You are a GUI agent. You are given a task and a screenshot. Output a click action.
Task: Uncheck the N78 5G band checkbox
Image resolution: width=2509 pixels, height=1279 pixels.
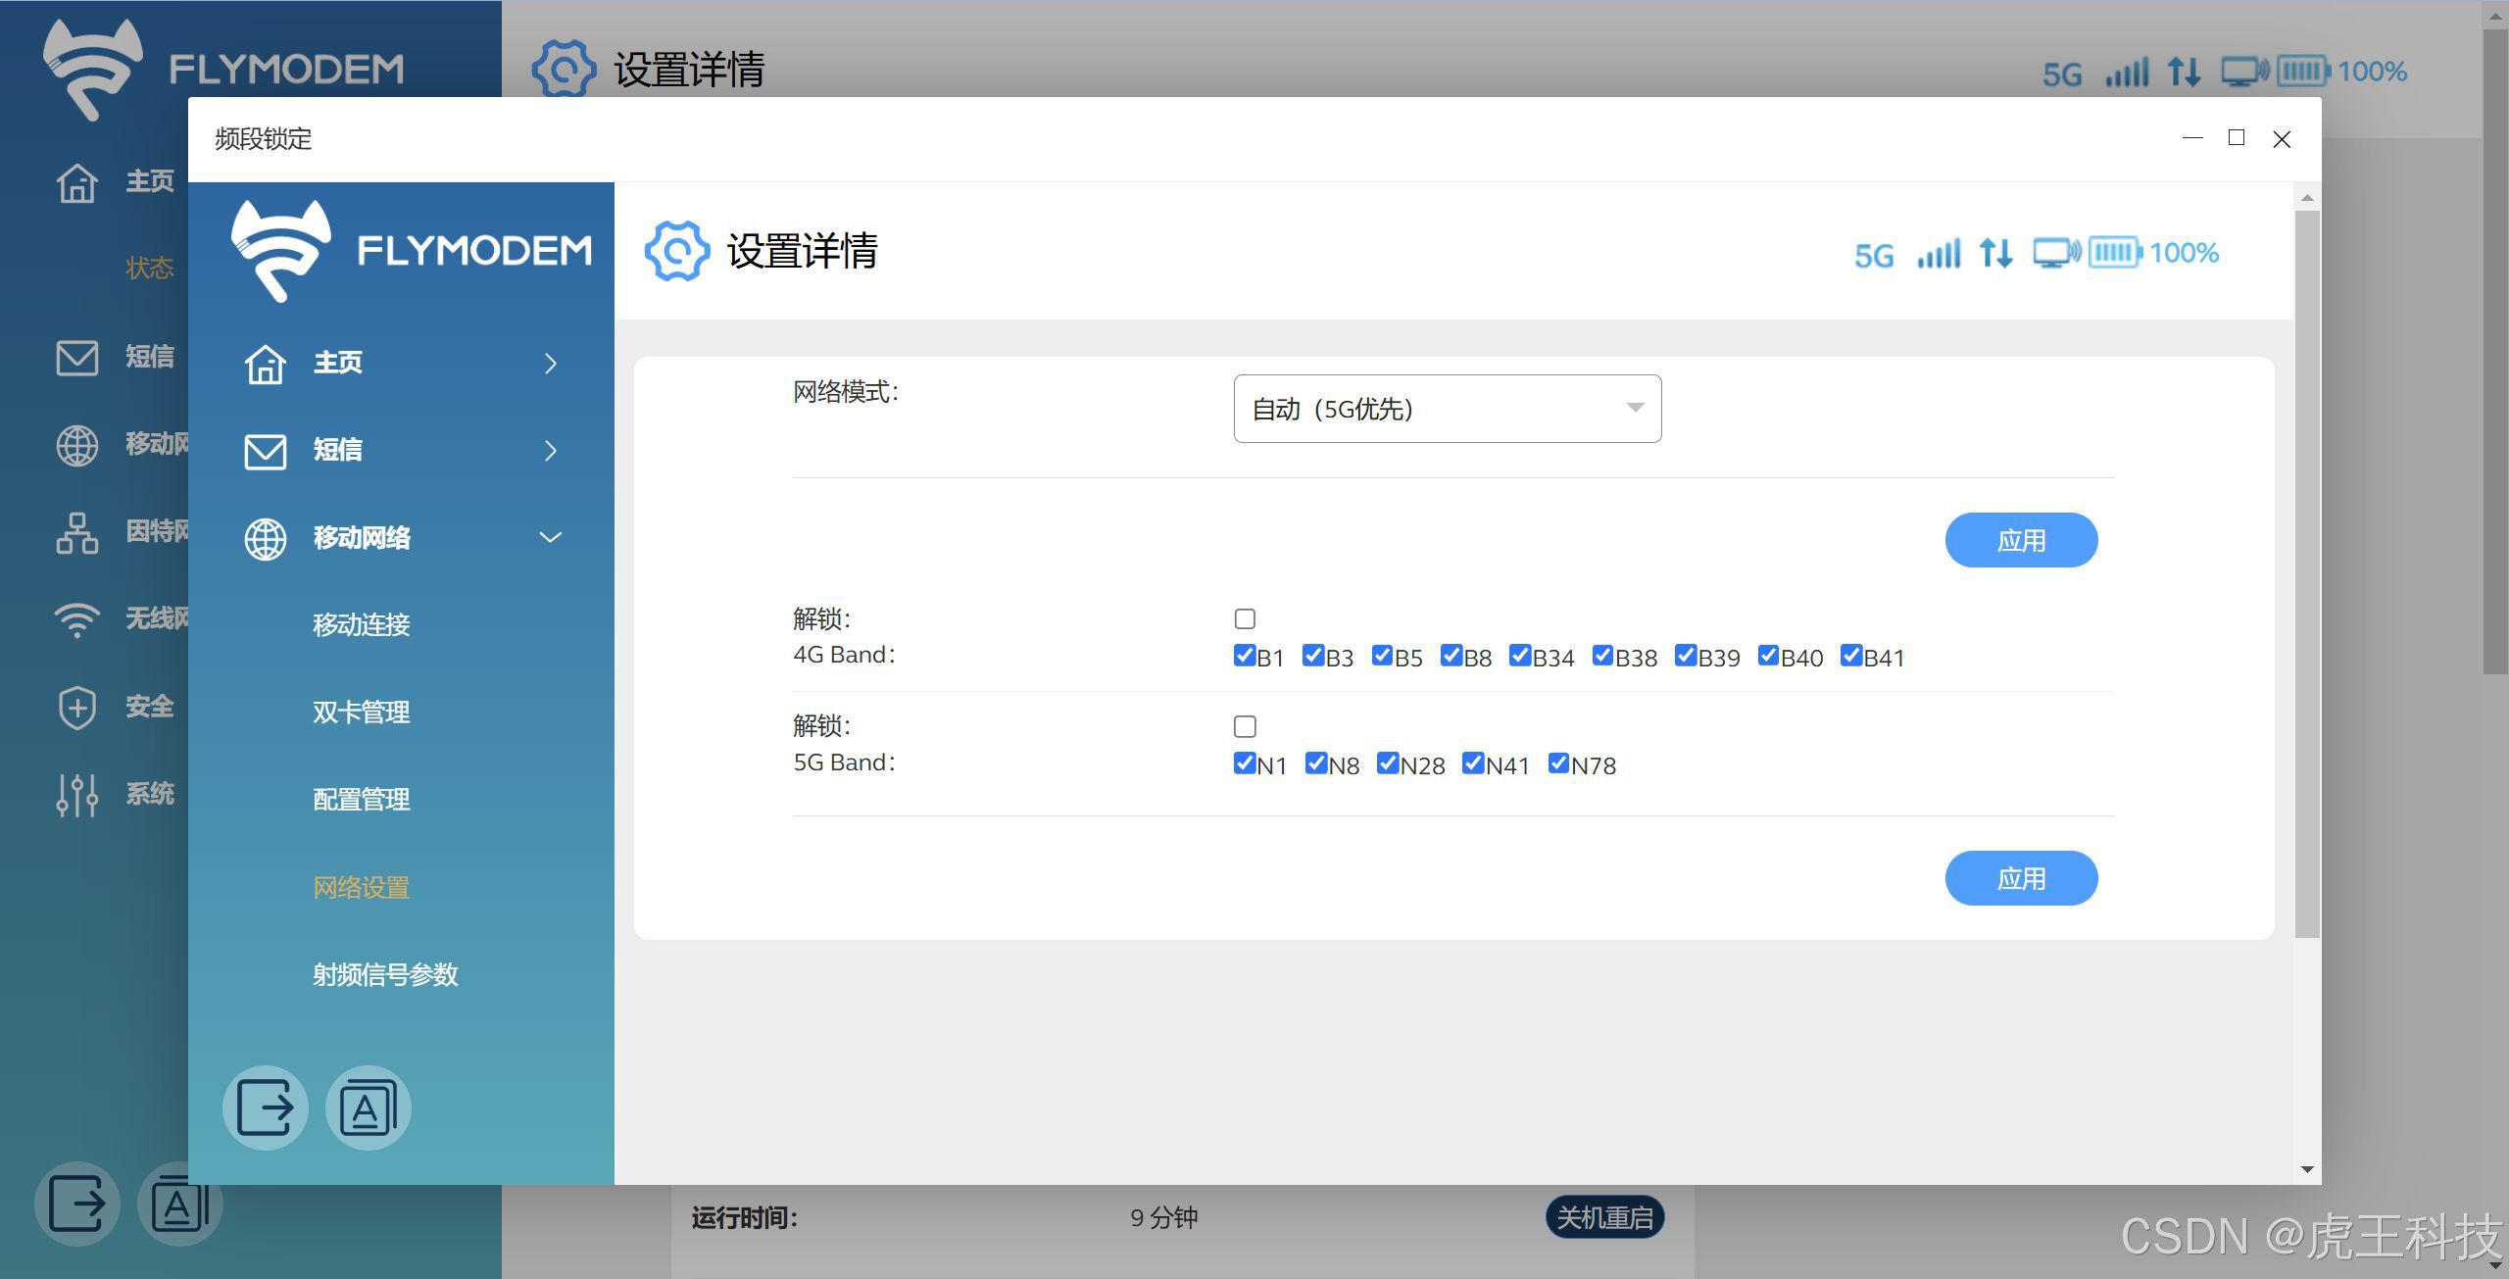(1558, 763)
